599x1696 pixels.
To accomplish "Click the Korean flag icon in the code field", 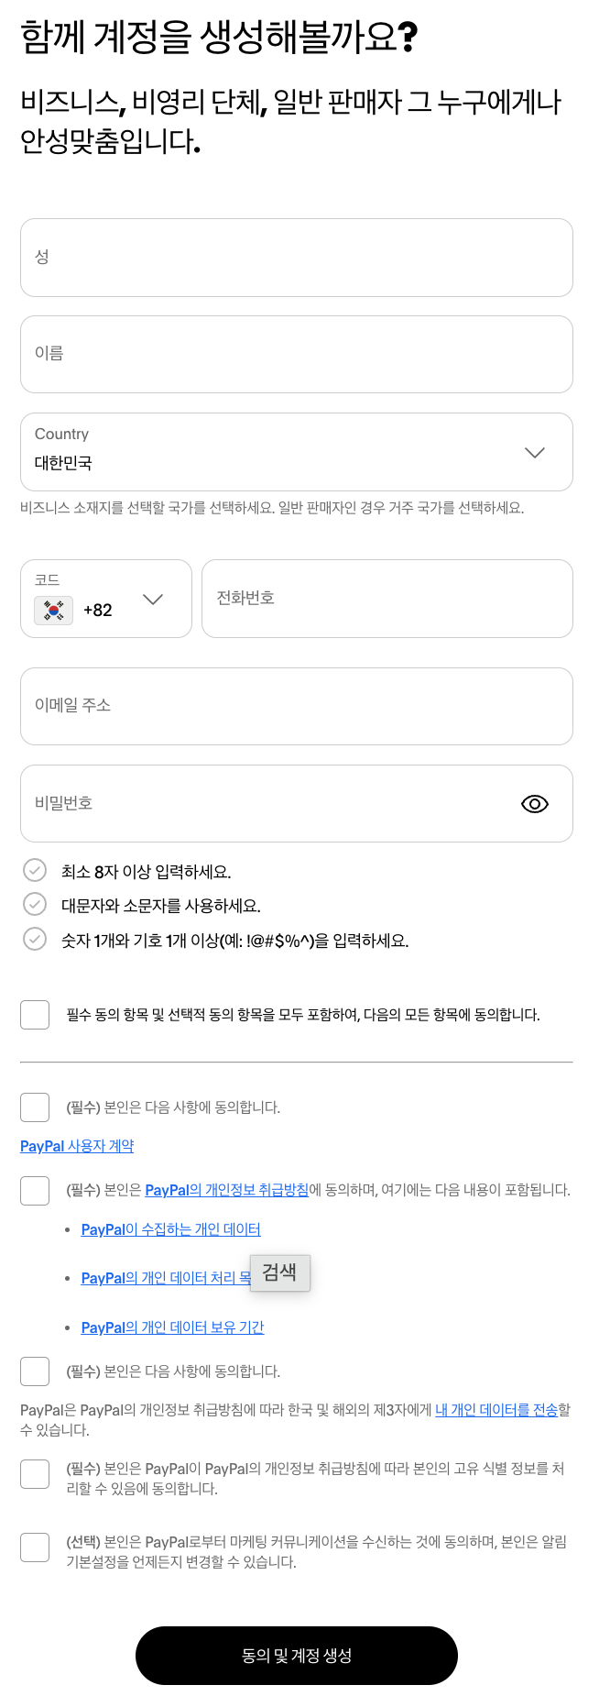I will (x=52, y=609).
